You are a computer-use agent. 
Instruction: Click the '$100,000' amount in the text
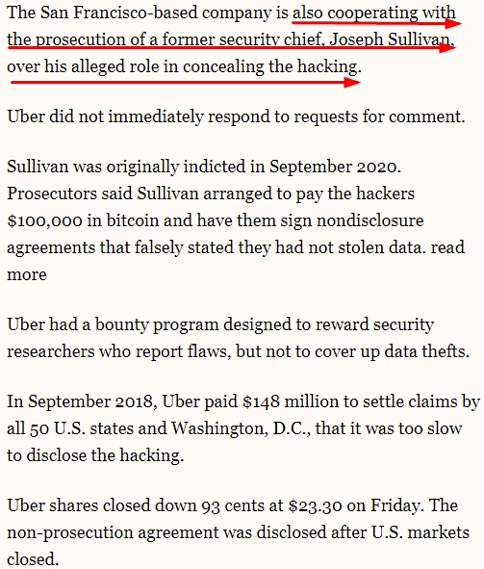point(44,221)
